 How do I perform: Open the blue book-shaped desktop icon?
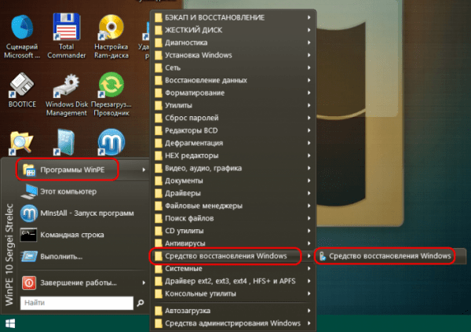tap(65, 142)
